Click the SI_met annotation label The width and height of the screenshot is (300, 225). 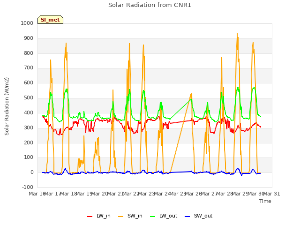pyautogui.click(x=50, y=20)
